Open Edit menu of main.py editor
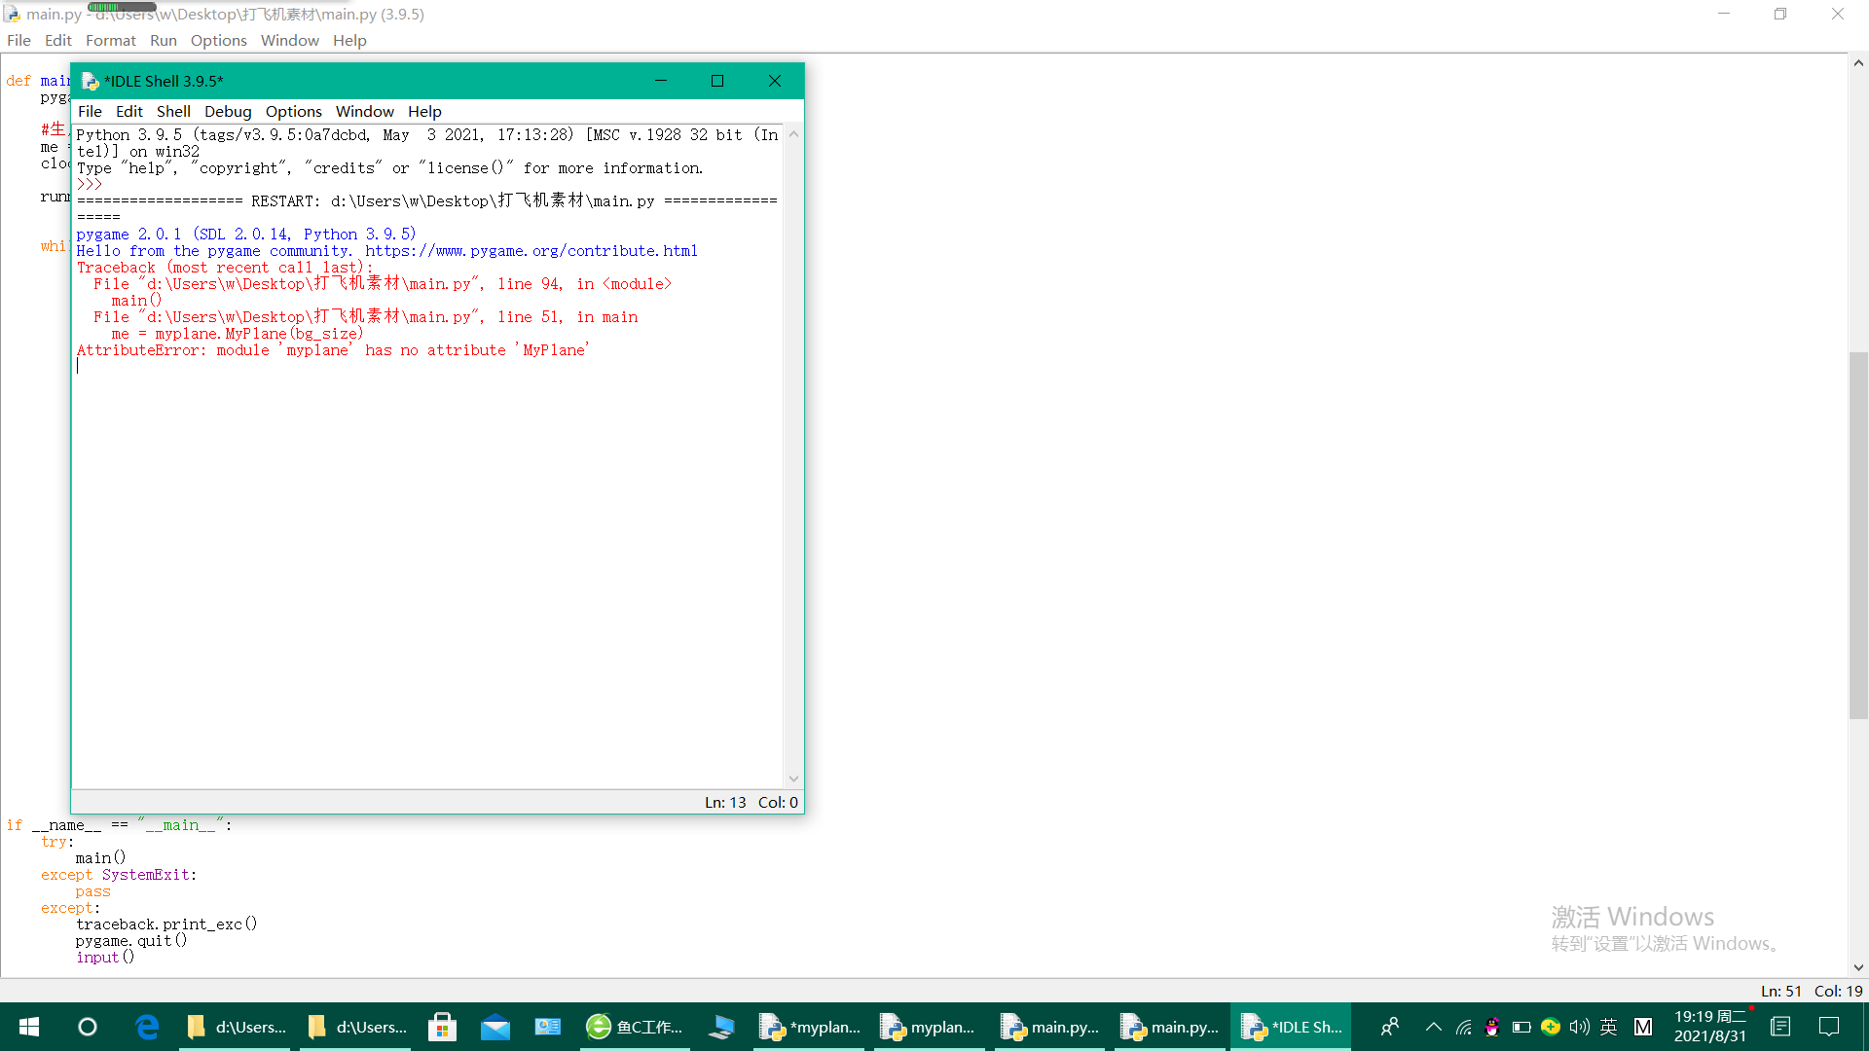The height and width of the screenshot is (1051, 1869). (x=57, y=40)
